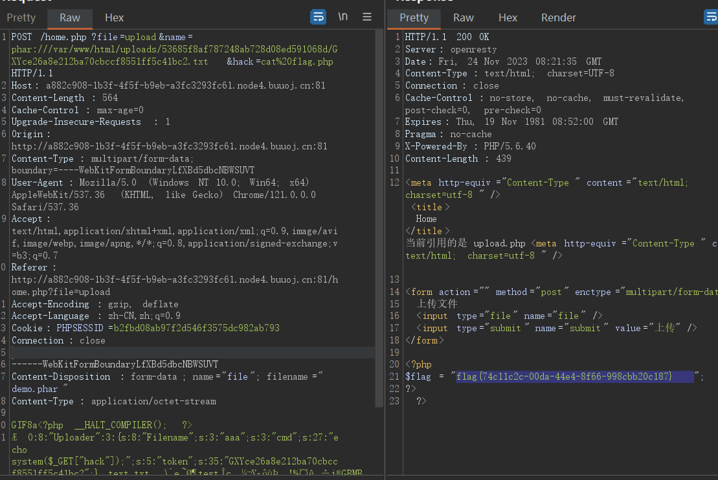Image resolution: width=718 pixels, height=480 pixels.
Task: Click the demo.phar filename text
Action: (x=35, y=389)
